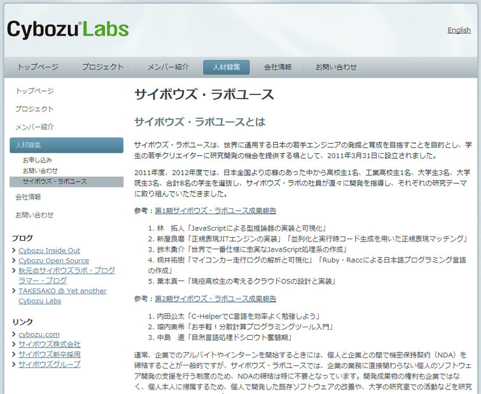Go to プロジェクト in the left sidebar

pos(34,109)
